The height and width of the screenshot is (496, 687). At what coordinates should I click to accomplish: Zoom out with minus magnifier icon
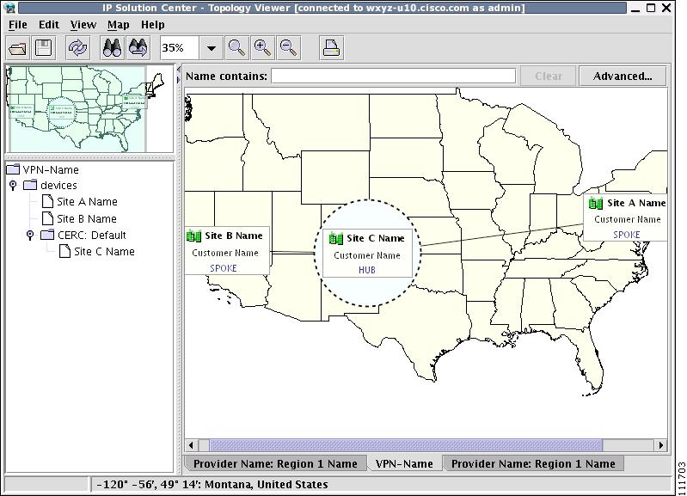tap(288, 48)
